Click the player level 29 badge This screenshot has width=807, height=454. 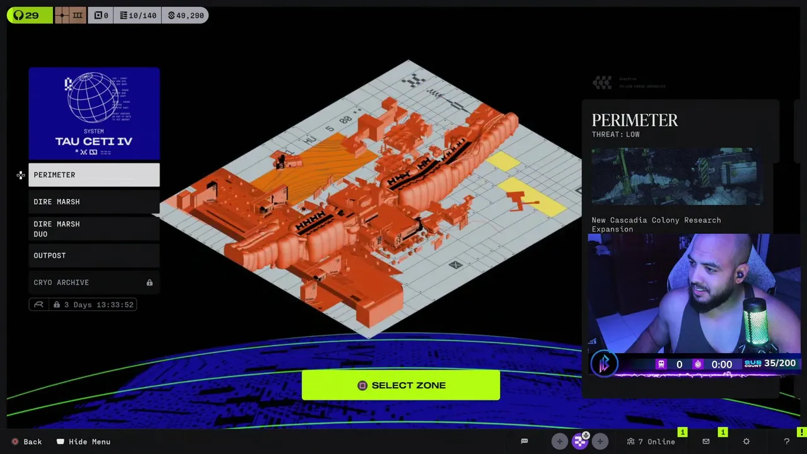[x=30, y=15]
